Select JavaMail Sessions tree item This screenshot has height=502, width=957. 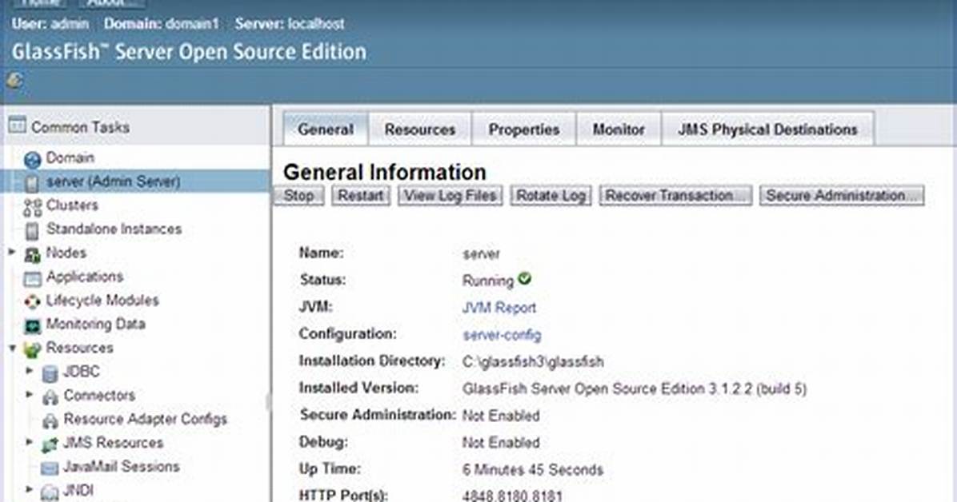click(122, 467)
